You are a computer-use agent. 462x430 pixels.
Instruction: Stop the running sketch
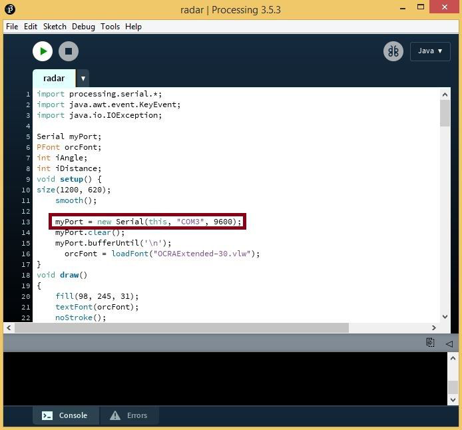[x=69, y=51]
